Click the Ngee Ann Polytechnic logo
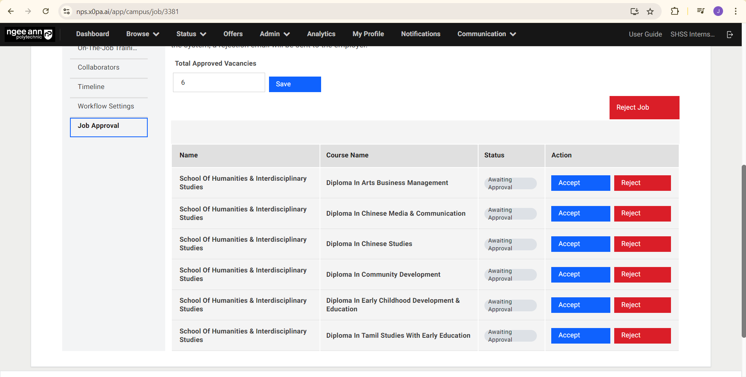The image size is (746, 377). 30,34
